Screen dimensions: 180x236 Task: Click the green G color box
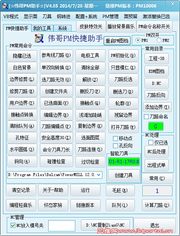click(x=156, y=126)
